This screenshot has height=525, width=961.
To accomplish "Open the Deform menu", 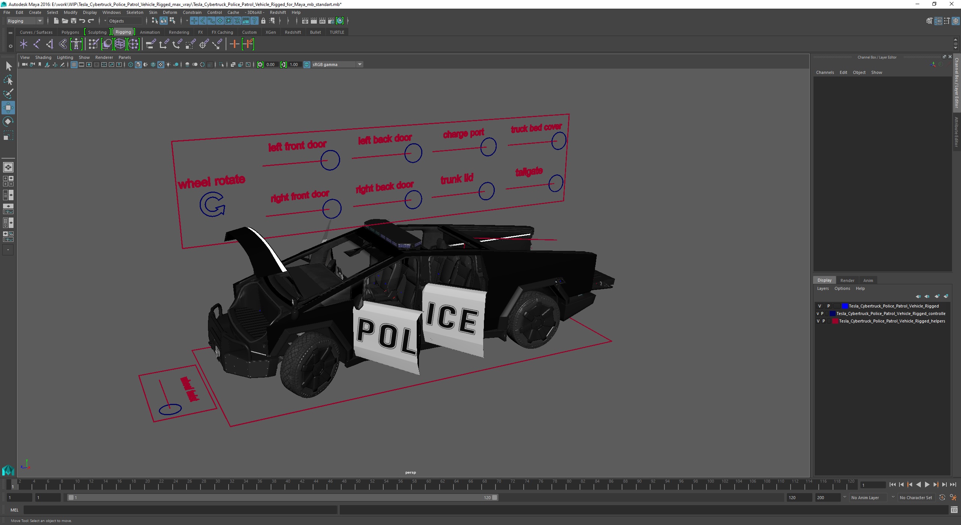I will coord(170,12).
